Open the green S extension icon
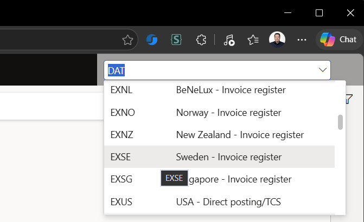Screen dimensions: 364x222 pos(176,40)
